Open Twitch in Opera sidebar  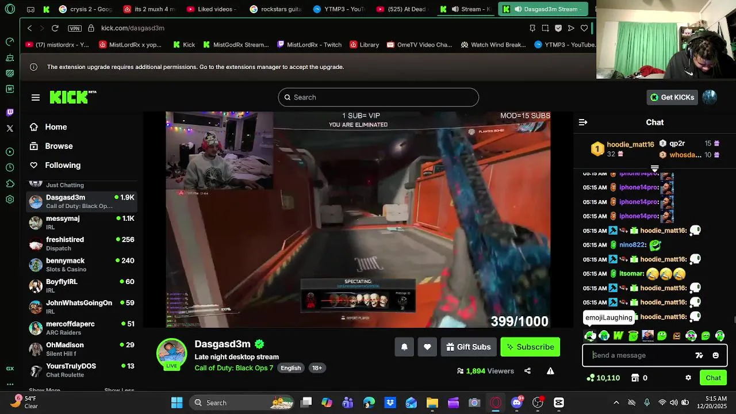tap(10, 112)
